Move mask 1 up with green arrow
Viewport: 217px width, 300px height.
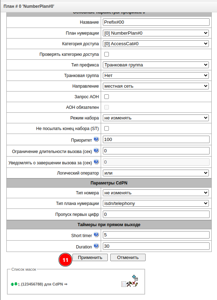[12, 284]
